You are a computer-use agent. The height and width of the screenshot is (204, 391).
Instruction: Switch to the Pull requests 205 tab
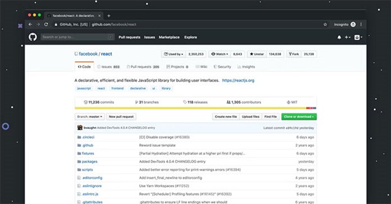pyautogui.click(x=143, y=67)
